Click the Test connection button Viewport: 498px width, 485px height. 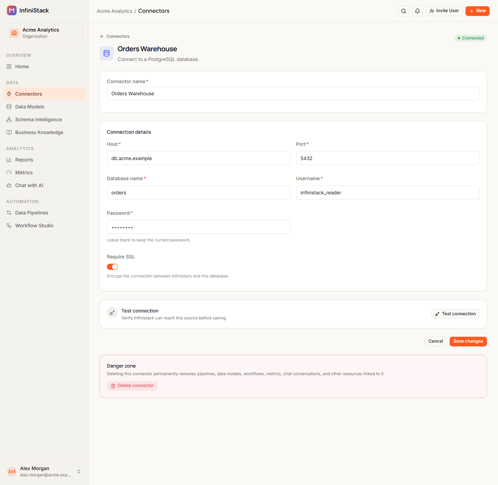[455, 314]
